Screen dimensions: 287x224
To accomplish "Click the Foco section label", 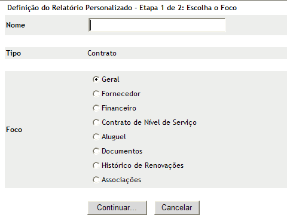I will point(14,130).
